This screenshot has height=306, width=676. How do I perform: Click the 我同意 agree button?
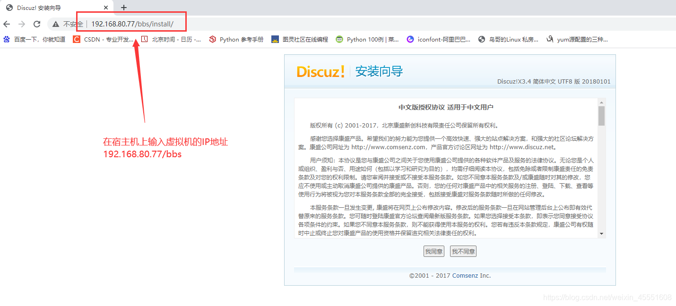click(434, 252)
